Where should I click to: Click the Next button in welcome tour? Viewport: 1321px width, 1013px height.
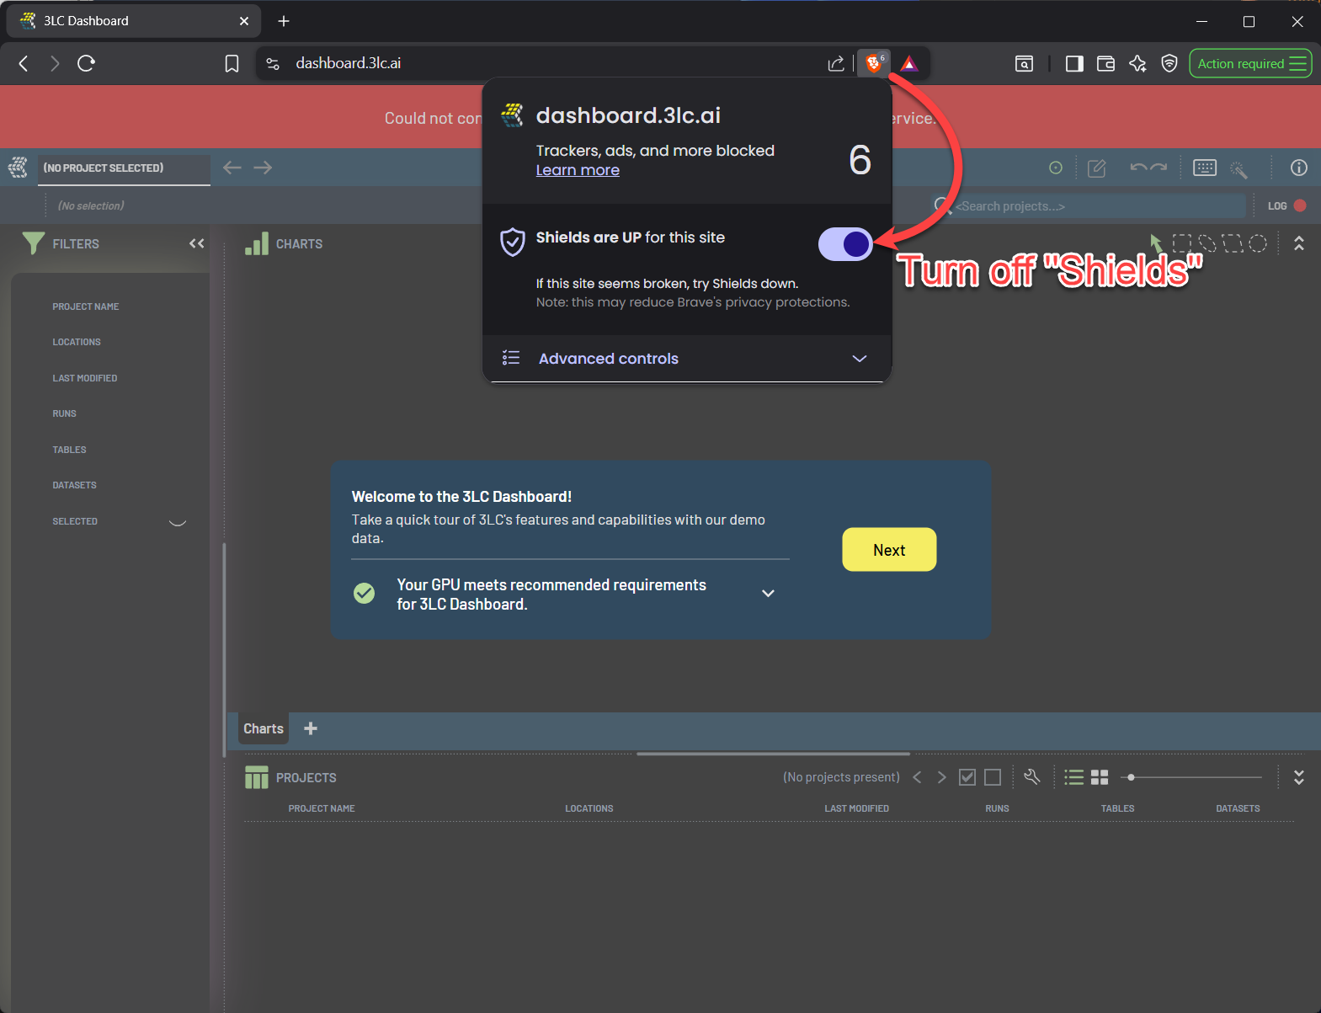click(889, 550)
